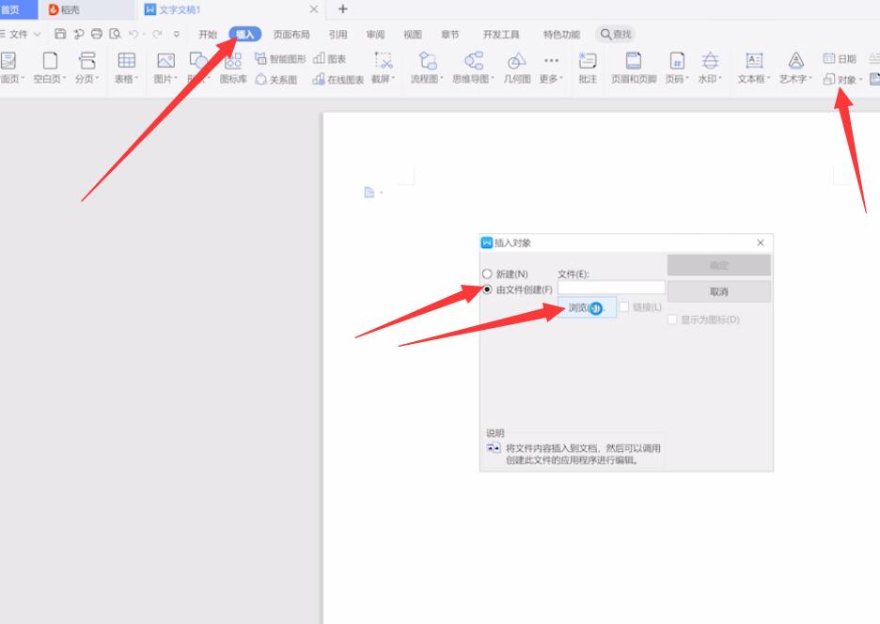Screen dimensions: 880x624
Task: Insert a relationship diagram (关系图)
Action: (x=275, y=79)
